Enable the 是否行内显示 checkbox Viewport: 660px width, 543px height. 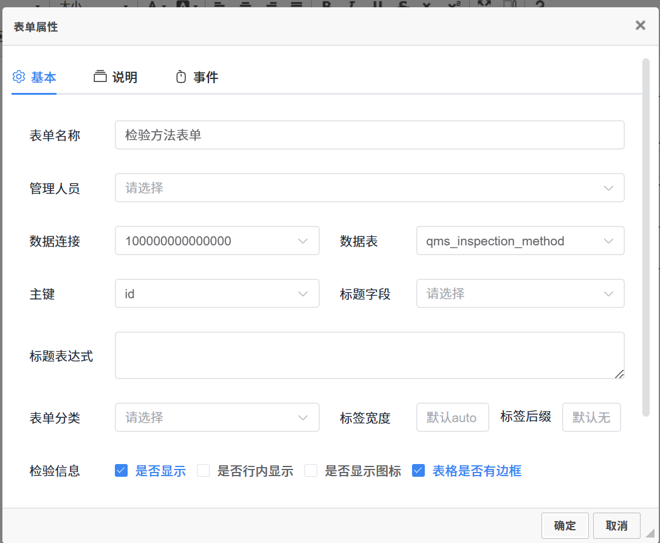(204, 471)
